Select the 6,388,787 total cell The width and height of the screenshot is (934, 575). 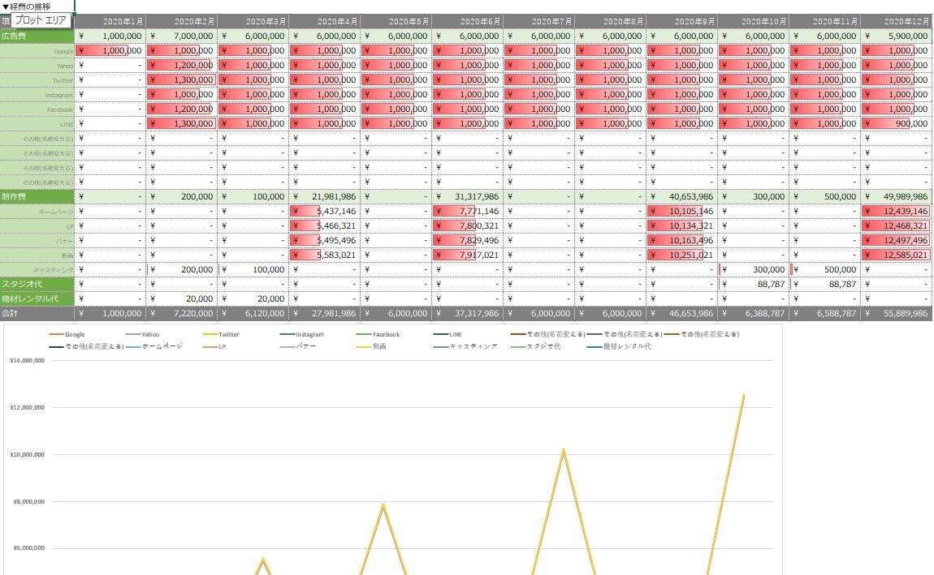754,313
